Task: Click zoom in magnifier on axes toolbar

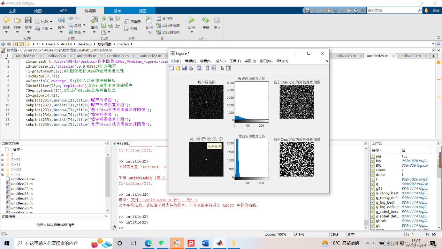Action: pyautogui.click(x=209, y=139)
